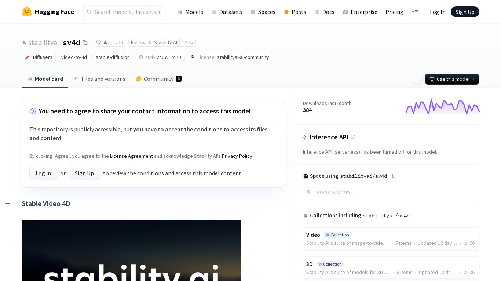This screenshot has width=501, height=281.
Task: Click the 384 downloads number
Action: pos(307,110)
